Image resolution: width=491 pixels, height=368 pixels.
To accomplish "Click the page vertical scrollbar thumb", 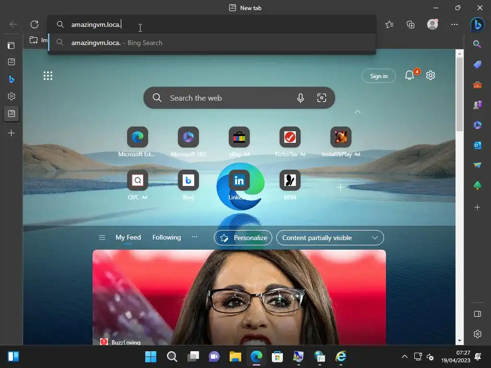I will [459, 94].
